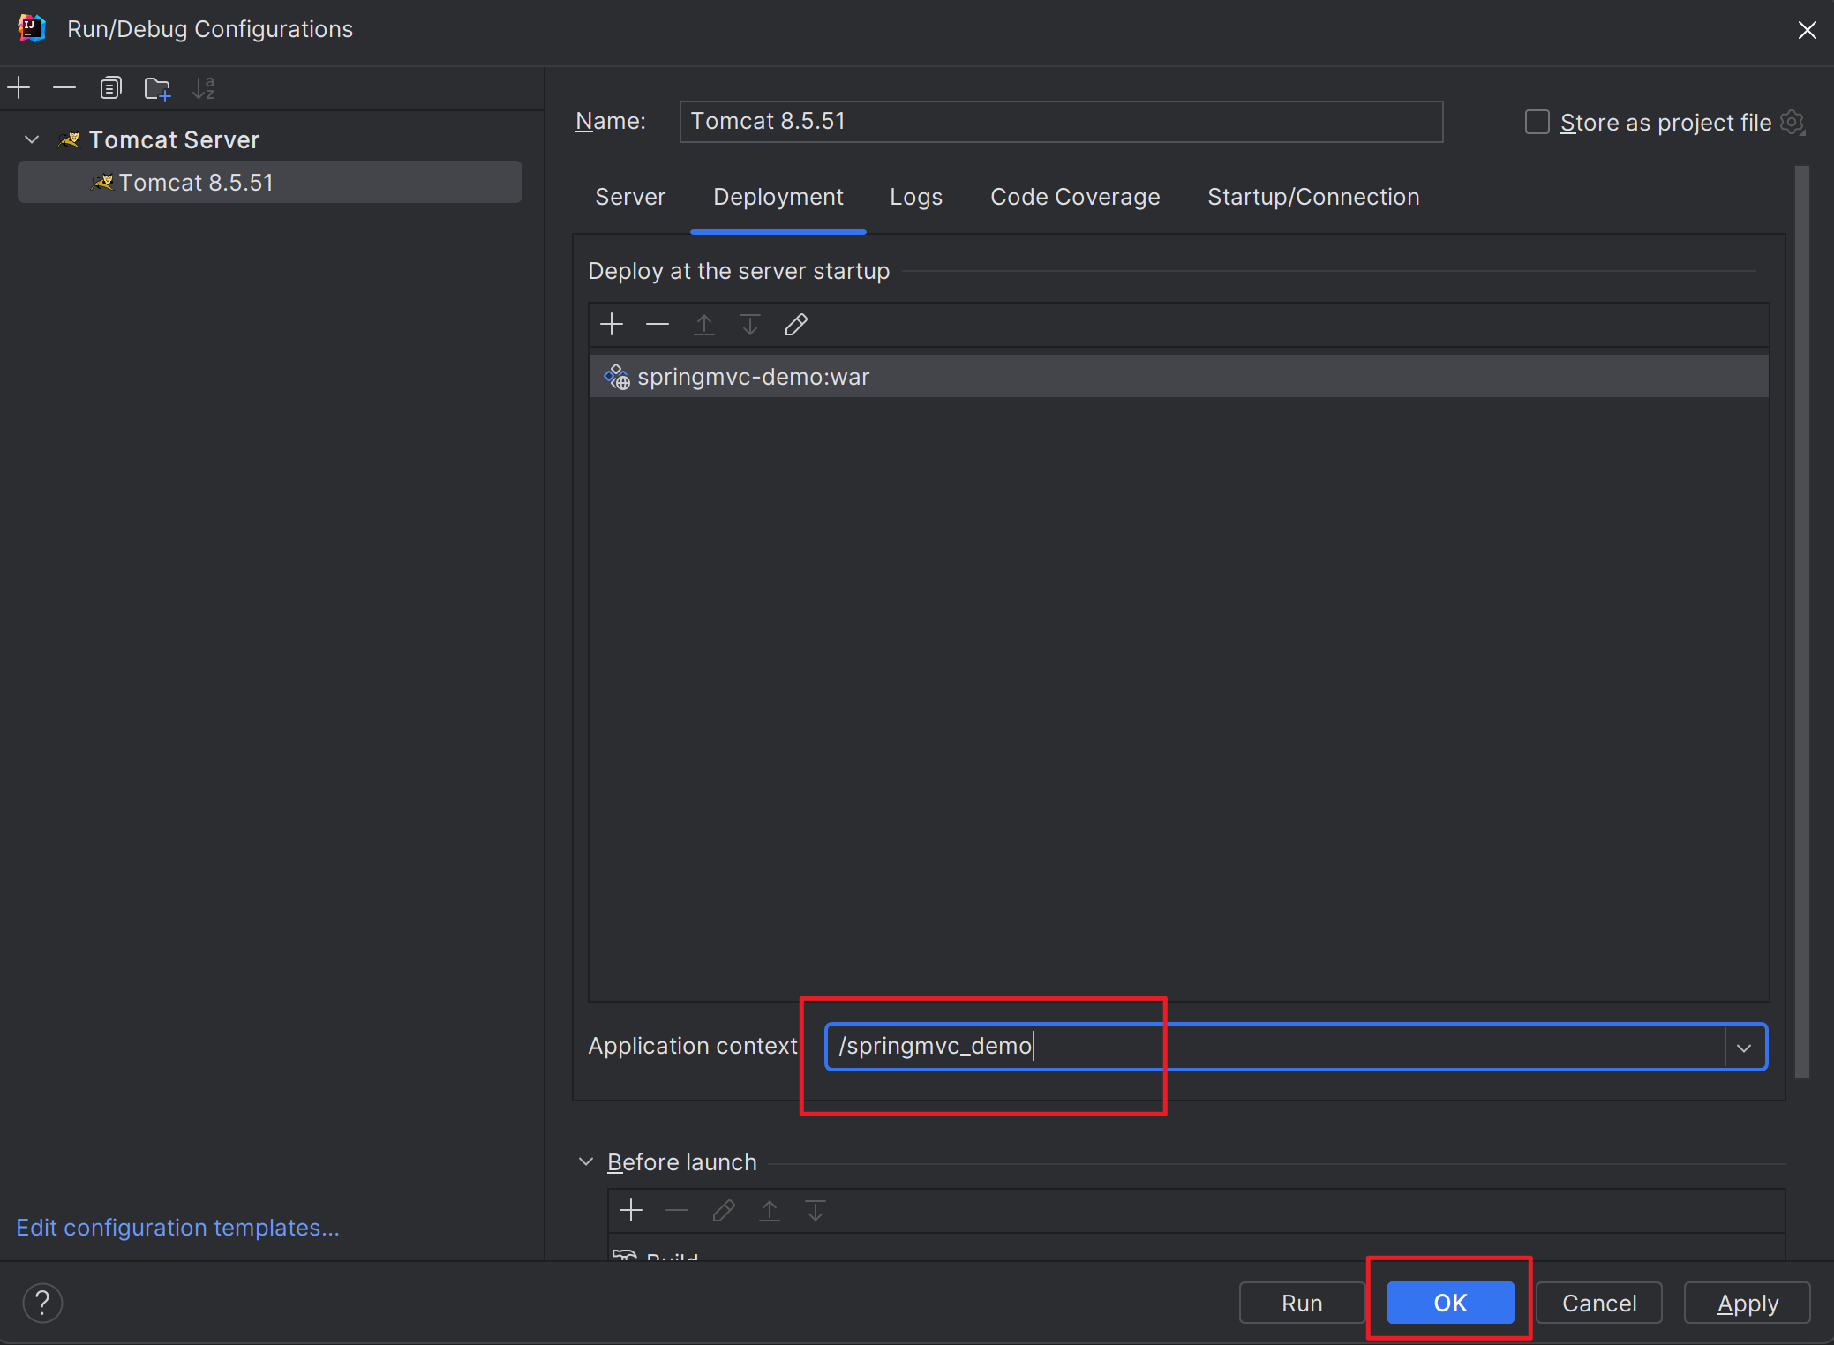The width and height of the screenshot is (1834, 1345).
Task: Switch to the Code Coverage tab
Action: point(1075,197)
